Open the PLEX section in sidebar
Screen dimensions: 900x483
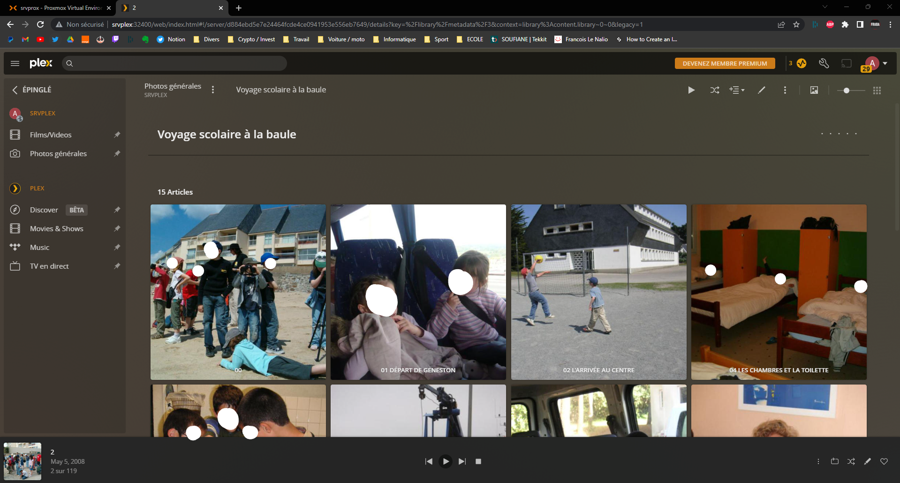[x=37, y=188]
